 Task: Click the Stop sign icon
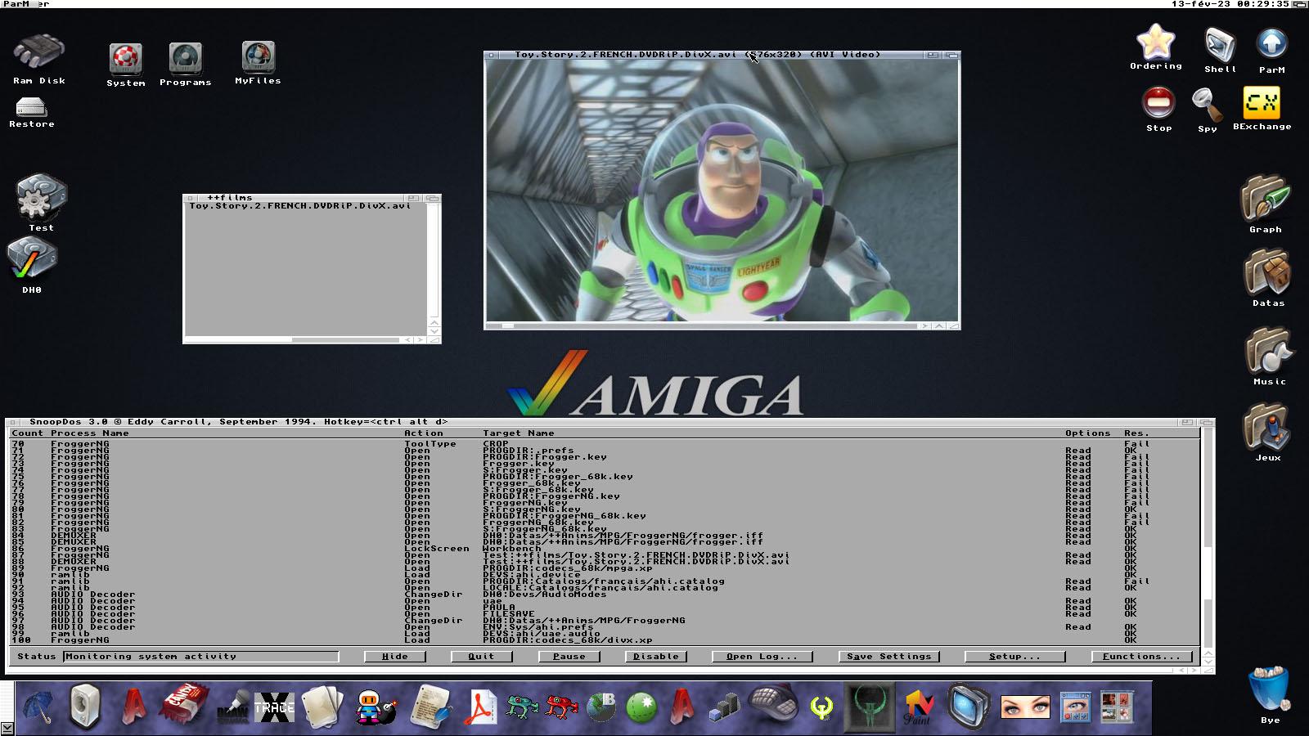pos(1158,104)
